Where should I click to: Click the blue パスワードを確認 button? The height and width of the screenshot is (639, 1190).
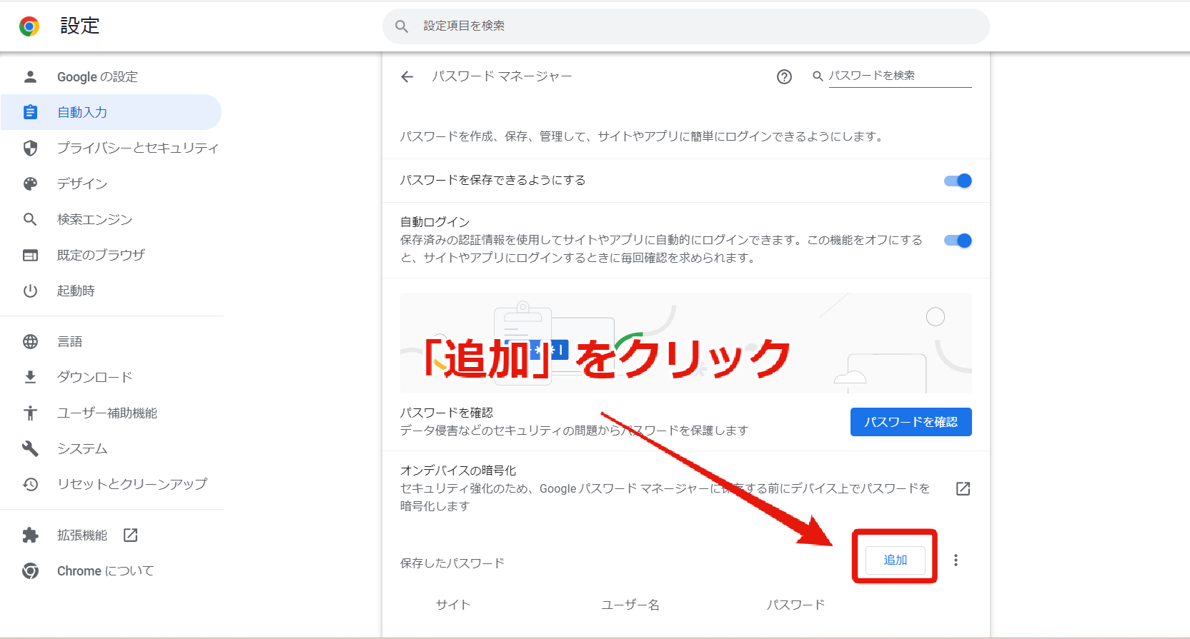911,422
